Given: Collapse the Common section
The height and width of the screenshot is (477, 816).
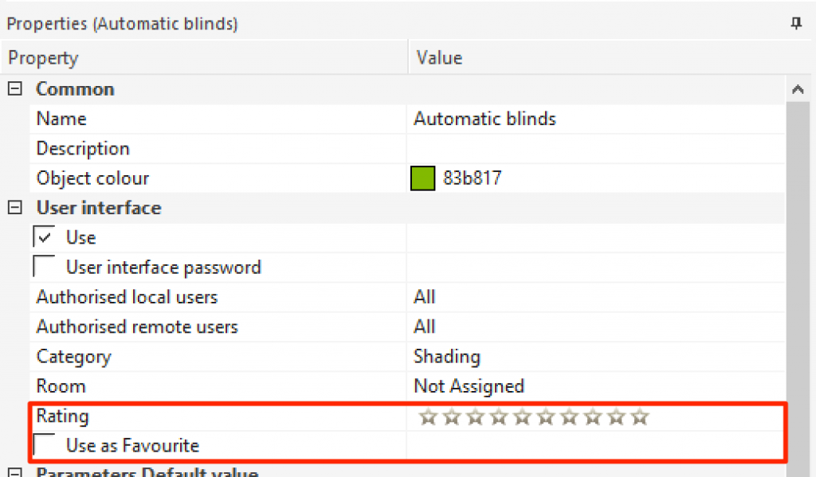Looking at the screenshot, I should tap(14, 89).
